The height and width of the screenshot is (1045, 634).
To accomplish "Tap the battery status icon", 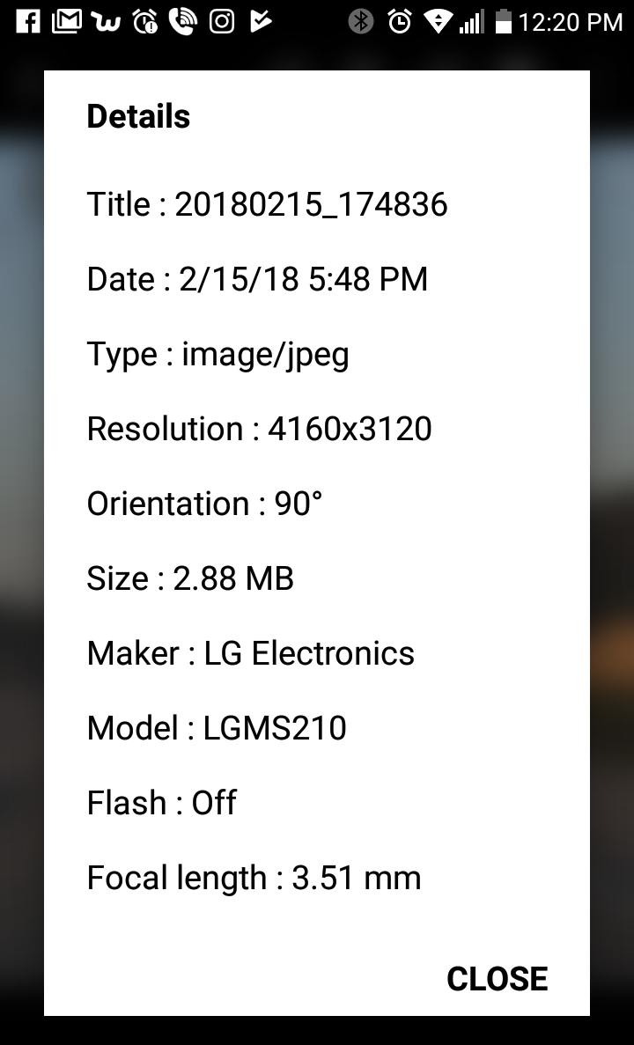I will pyautogui.click(x=503, y=21).
